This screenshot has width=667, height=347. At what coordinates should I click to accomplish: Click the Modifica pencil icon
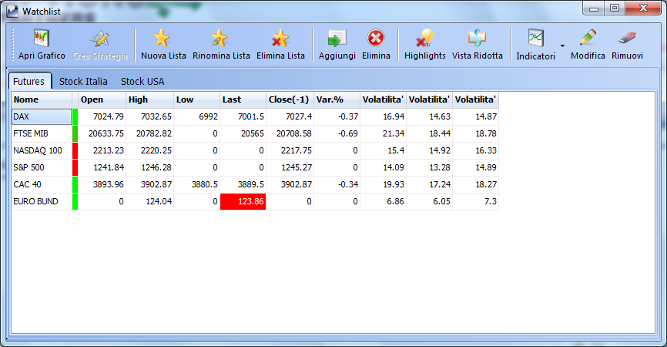pos(588,39)
